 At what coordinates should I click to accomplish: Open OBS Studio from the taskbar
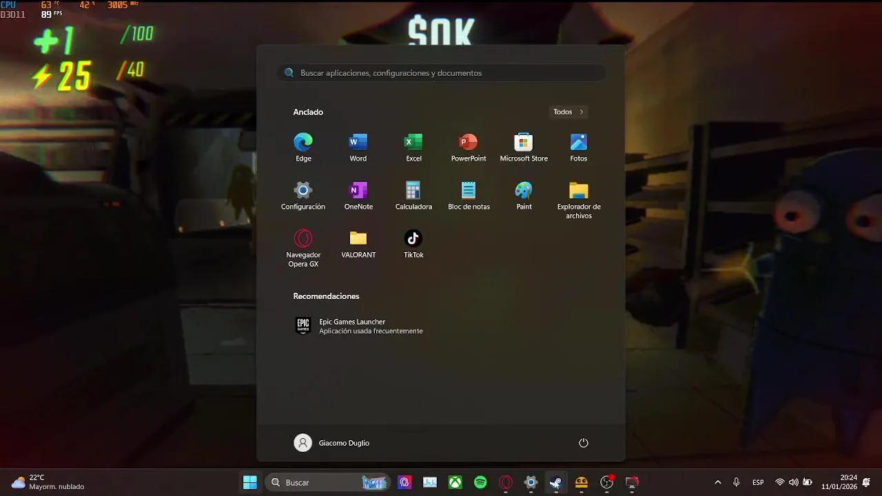[606, 482]
